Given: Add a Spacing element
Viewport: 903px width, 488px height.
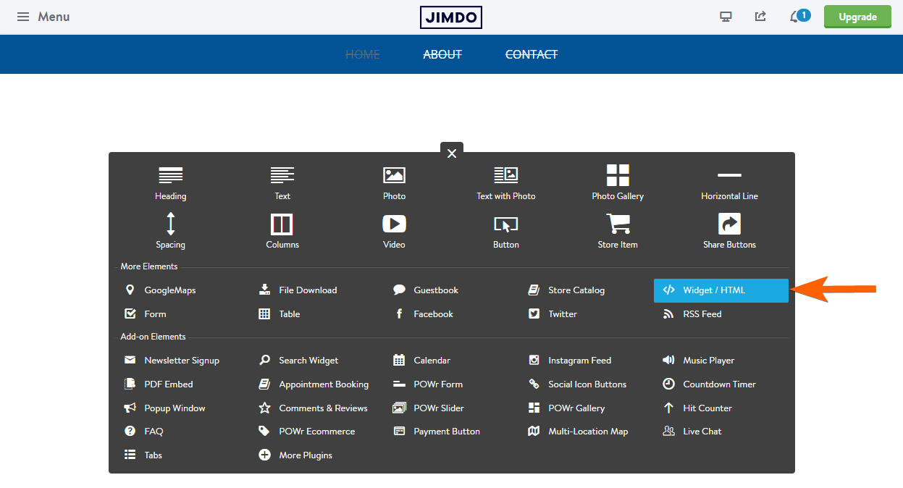Looking at the screenshot, I should pyautogui.click(x=171, y=231).
